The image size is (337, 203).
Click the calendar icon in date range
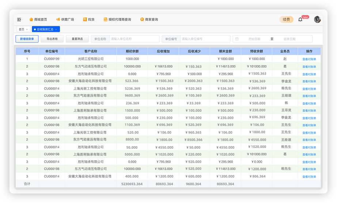237,39
